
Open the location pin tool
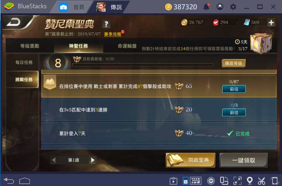[249, 181]
